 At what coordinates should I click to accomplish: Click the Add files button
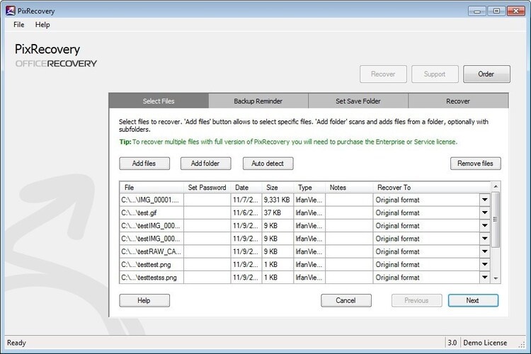[144, 164]
